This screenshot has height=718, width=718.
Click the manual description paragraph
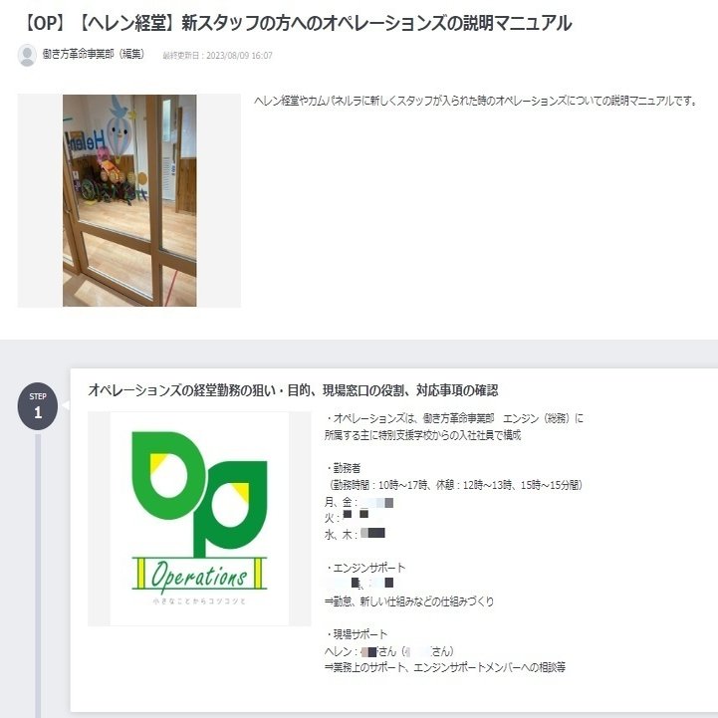(x=476, y=101)
